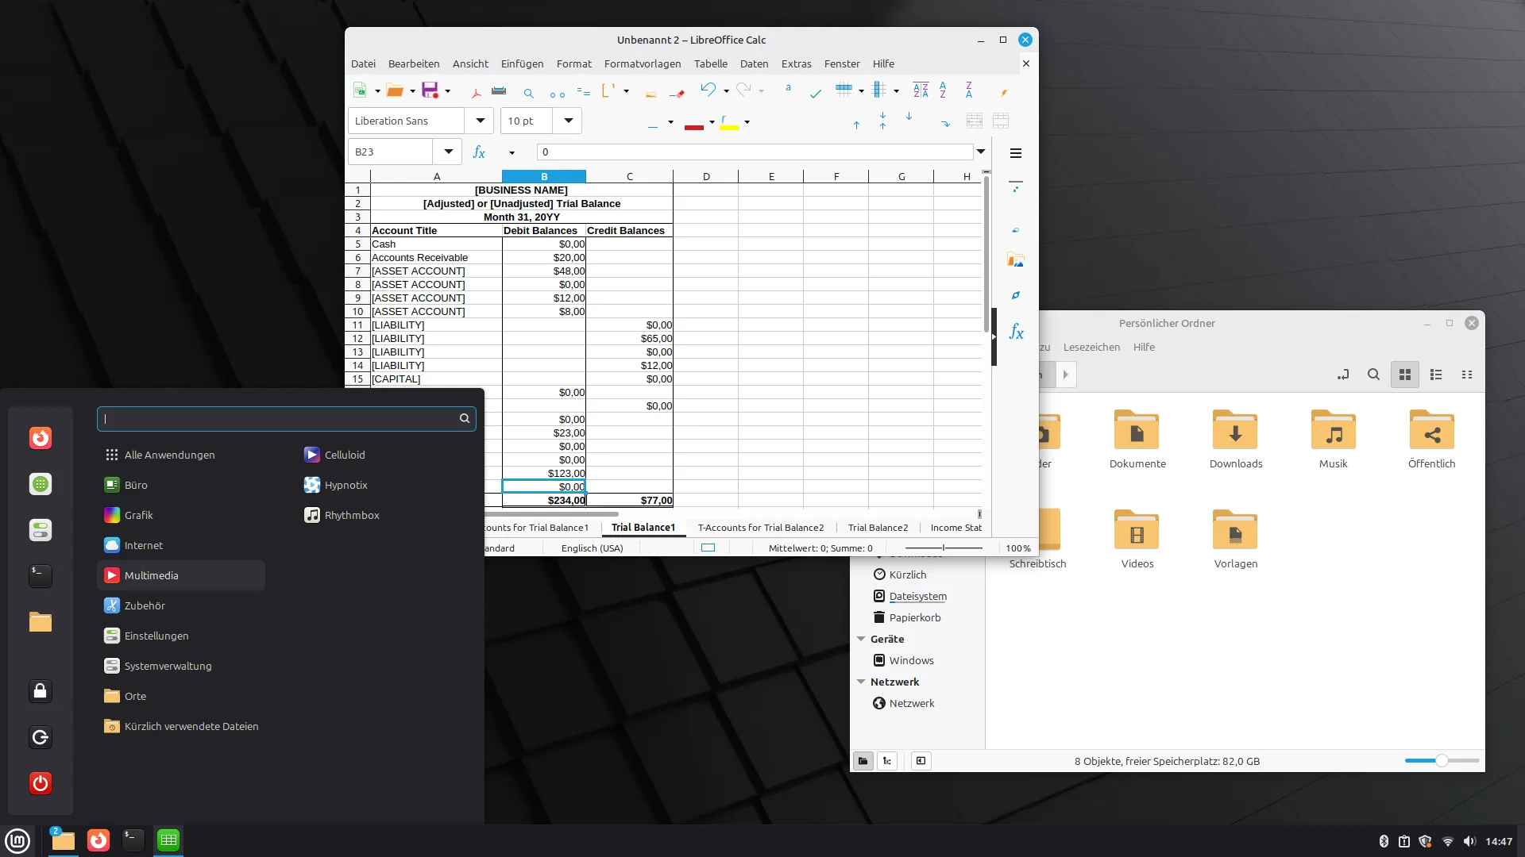Click the Print icon in Calc toolbar
Viewport: 1525px width, 857px height.
499,90
